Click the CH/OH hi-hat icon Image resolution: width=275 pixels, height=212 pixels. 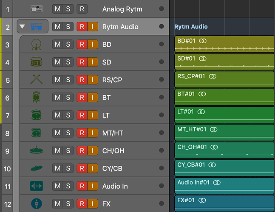[x=36, y=150]
